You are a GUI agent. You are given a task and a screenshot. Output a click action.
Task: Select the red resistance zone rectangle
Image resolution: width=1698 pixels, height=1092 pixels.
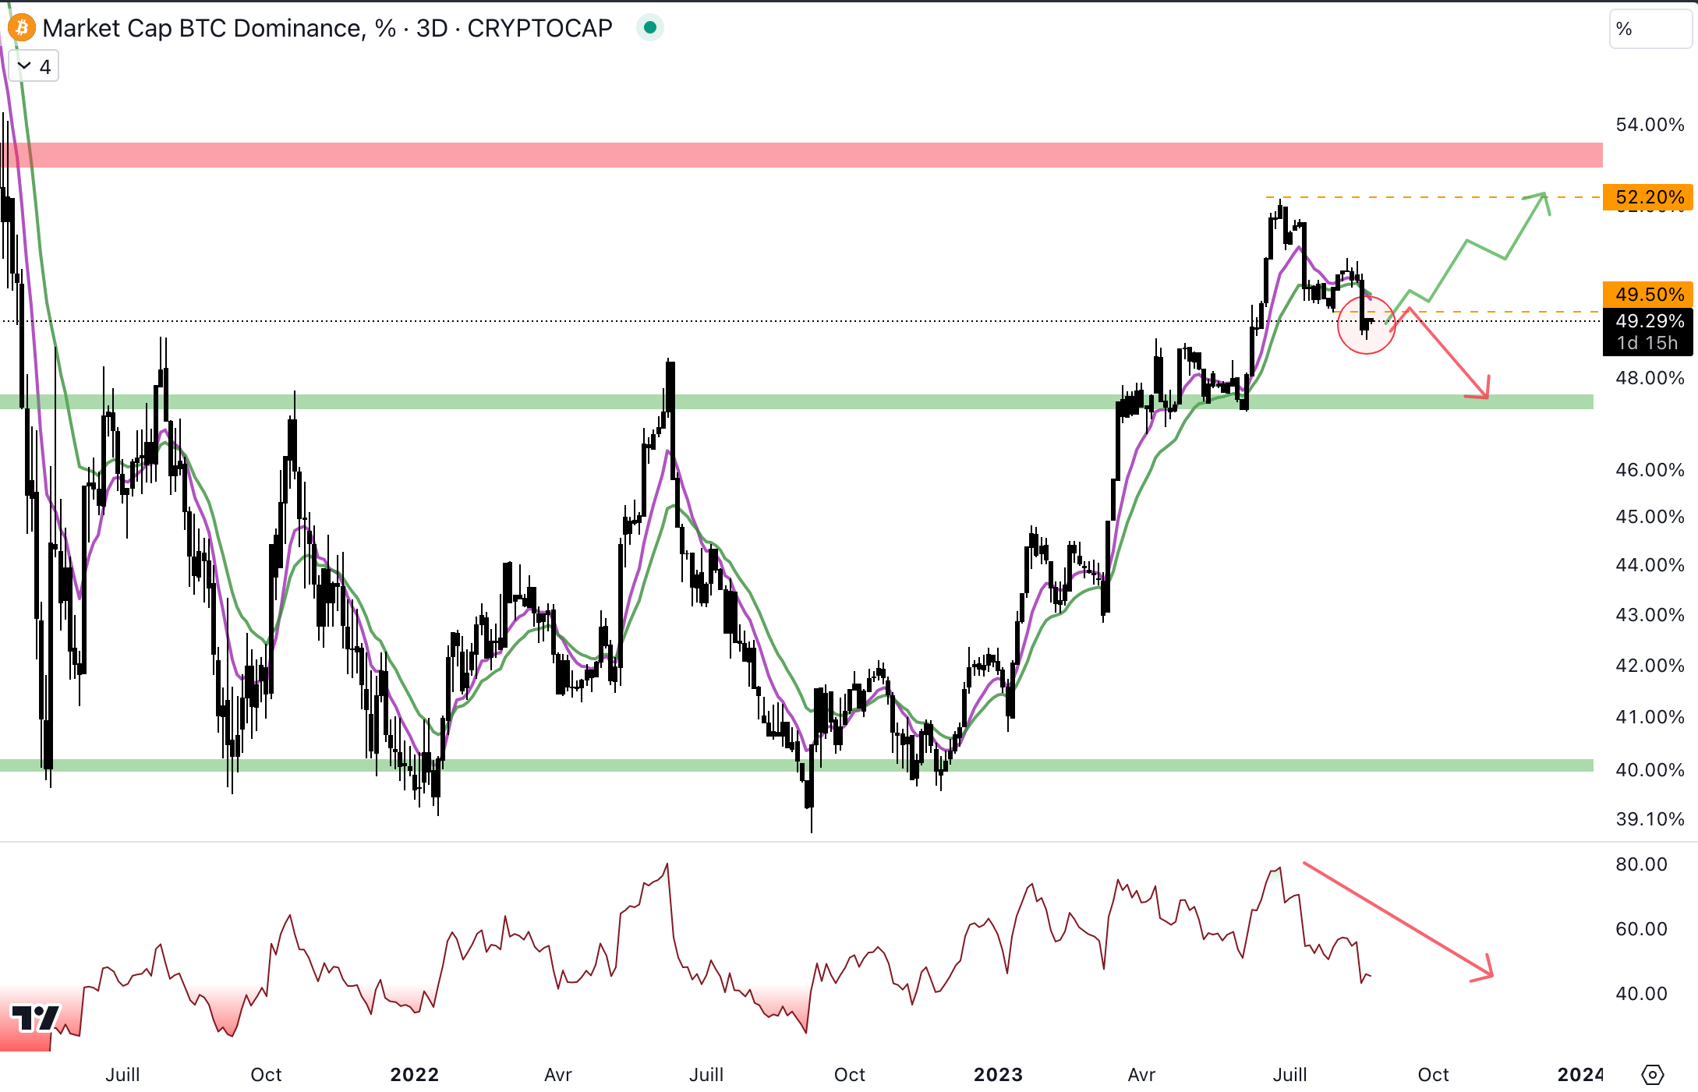click(801, 154)
